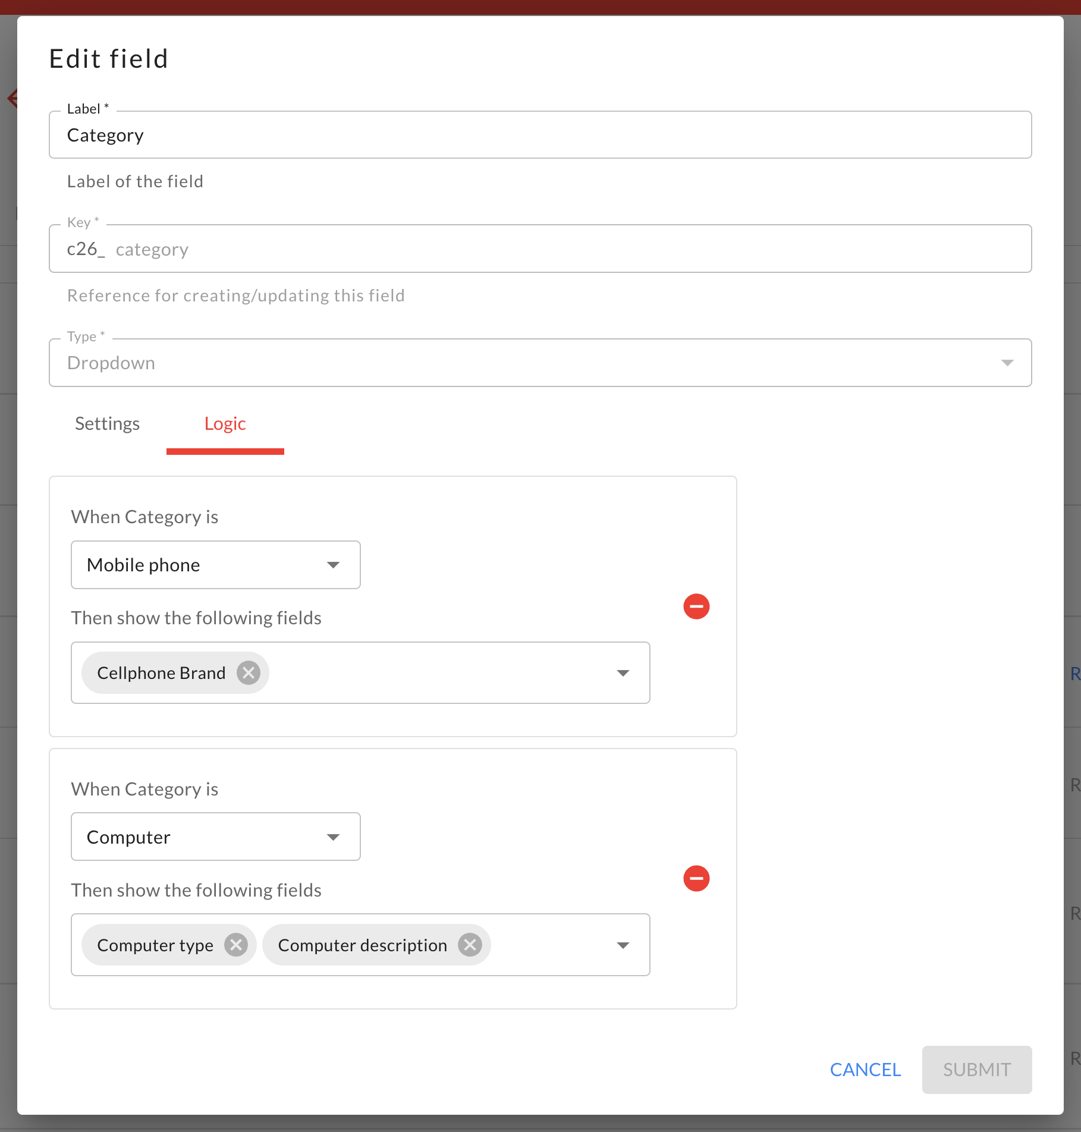Screen dimensions: 1081x1132
Task: Open the Computer category dropdown
Action: point(216,837)
